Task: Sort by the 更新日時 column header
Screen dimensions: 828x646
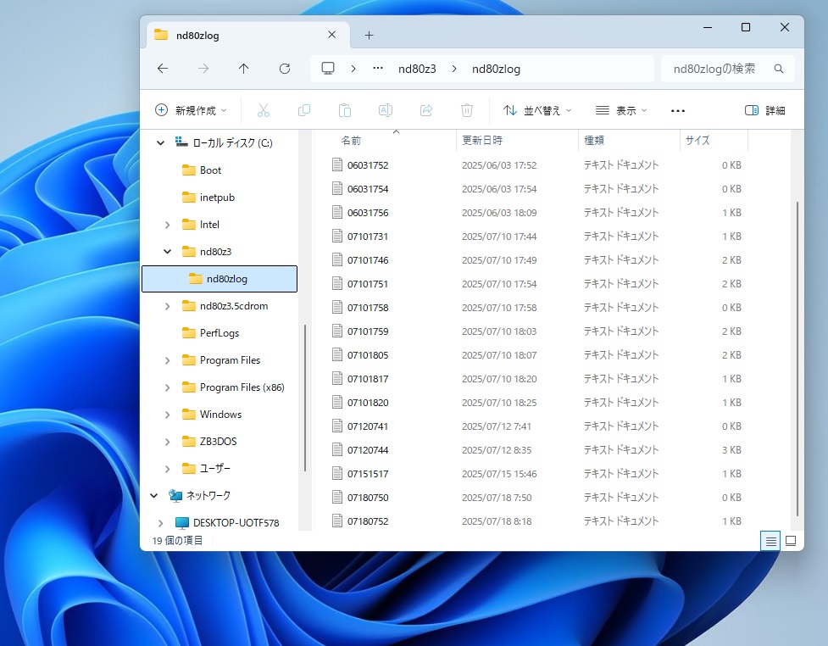Action: tap(482, 141)
